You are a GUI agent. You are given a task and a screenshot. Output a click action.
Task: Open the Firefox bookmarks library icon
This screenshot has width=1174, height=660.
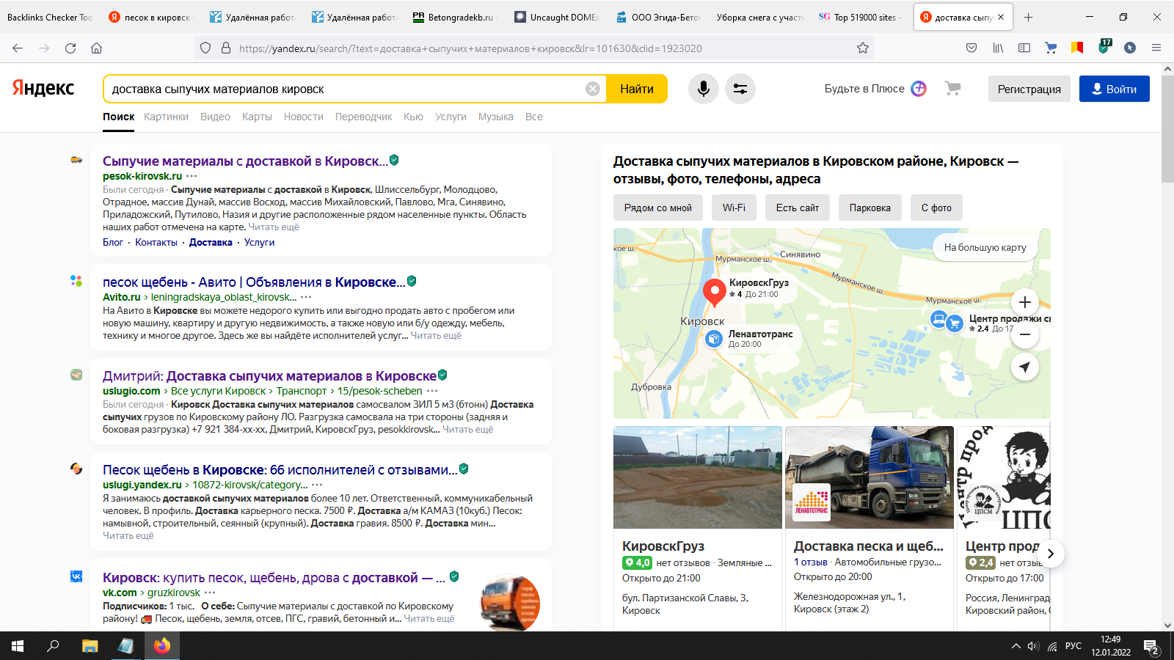pos(997,48)
